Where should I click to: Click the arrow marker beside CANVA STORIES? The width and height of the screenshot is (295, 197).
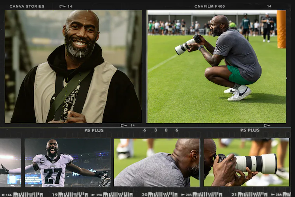tap(62, 6)
